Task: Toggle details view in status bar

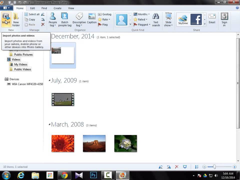Action: (197, 167)
